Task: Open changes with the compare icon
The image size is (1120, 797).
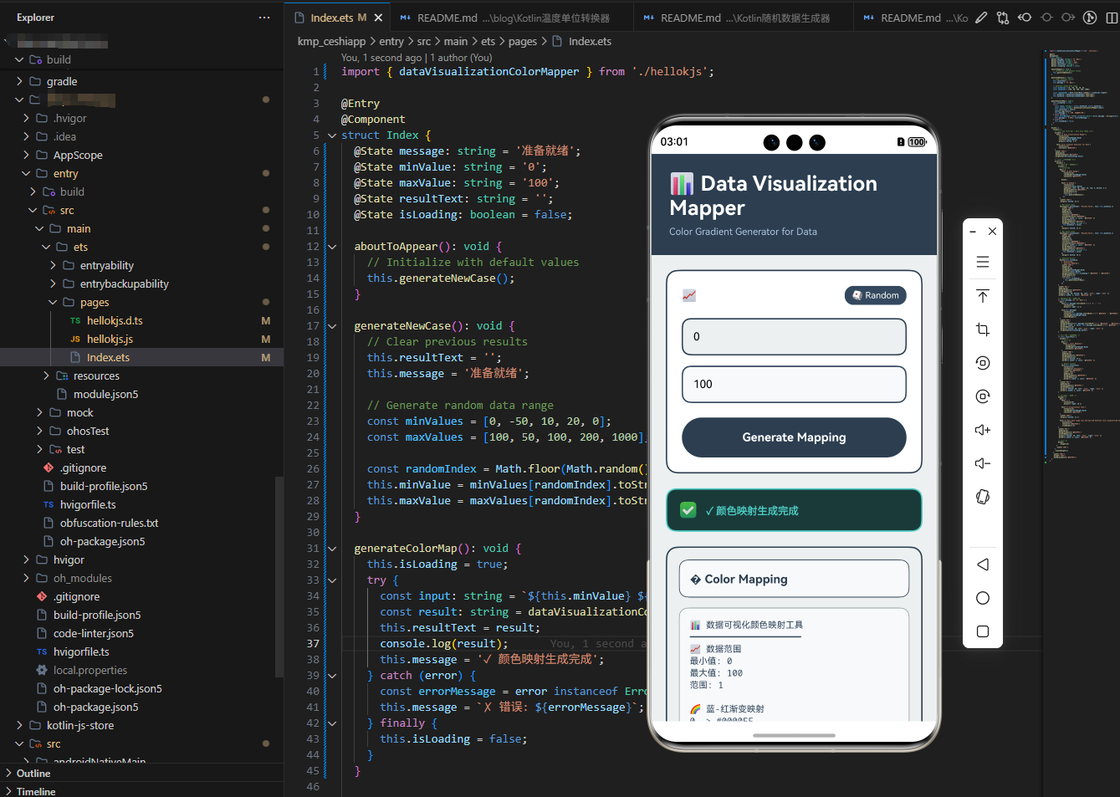Action: [x=1003, y=18]
